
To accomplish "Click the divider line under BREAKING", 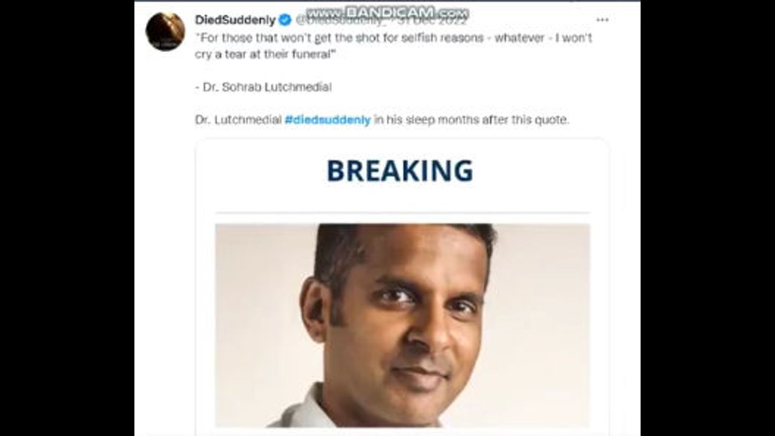I will (x=402, y=213).
